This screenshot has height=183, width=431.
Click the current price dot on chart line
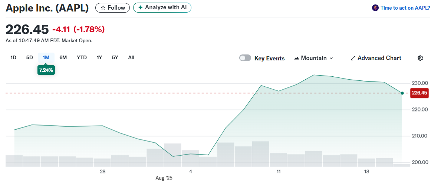(x=402, y=93)
